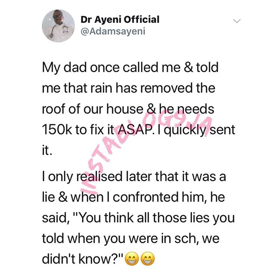280x280 pixels.
Task: Open the @Adamsayeni handle link
Action: tap(113, 31)
